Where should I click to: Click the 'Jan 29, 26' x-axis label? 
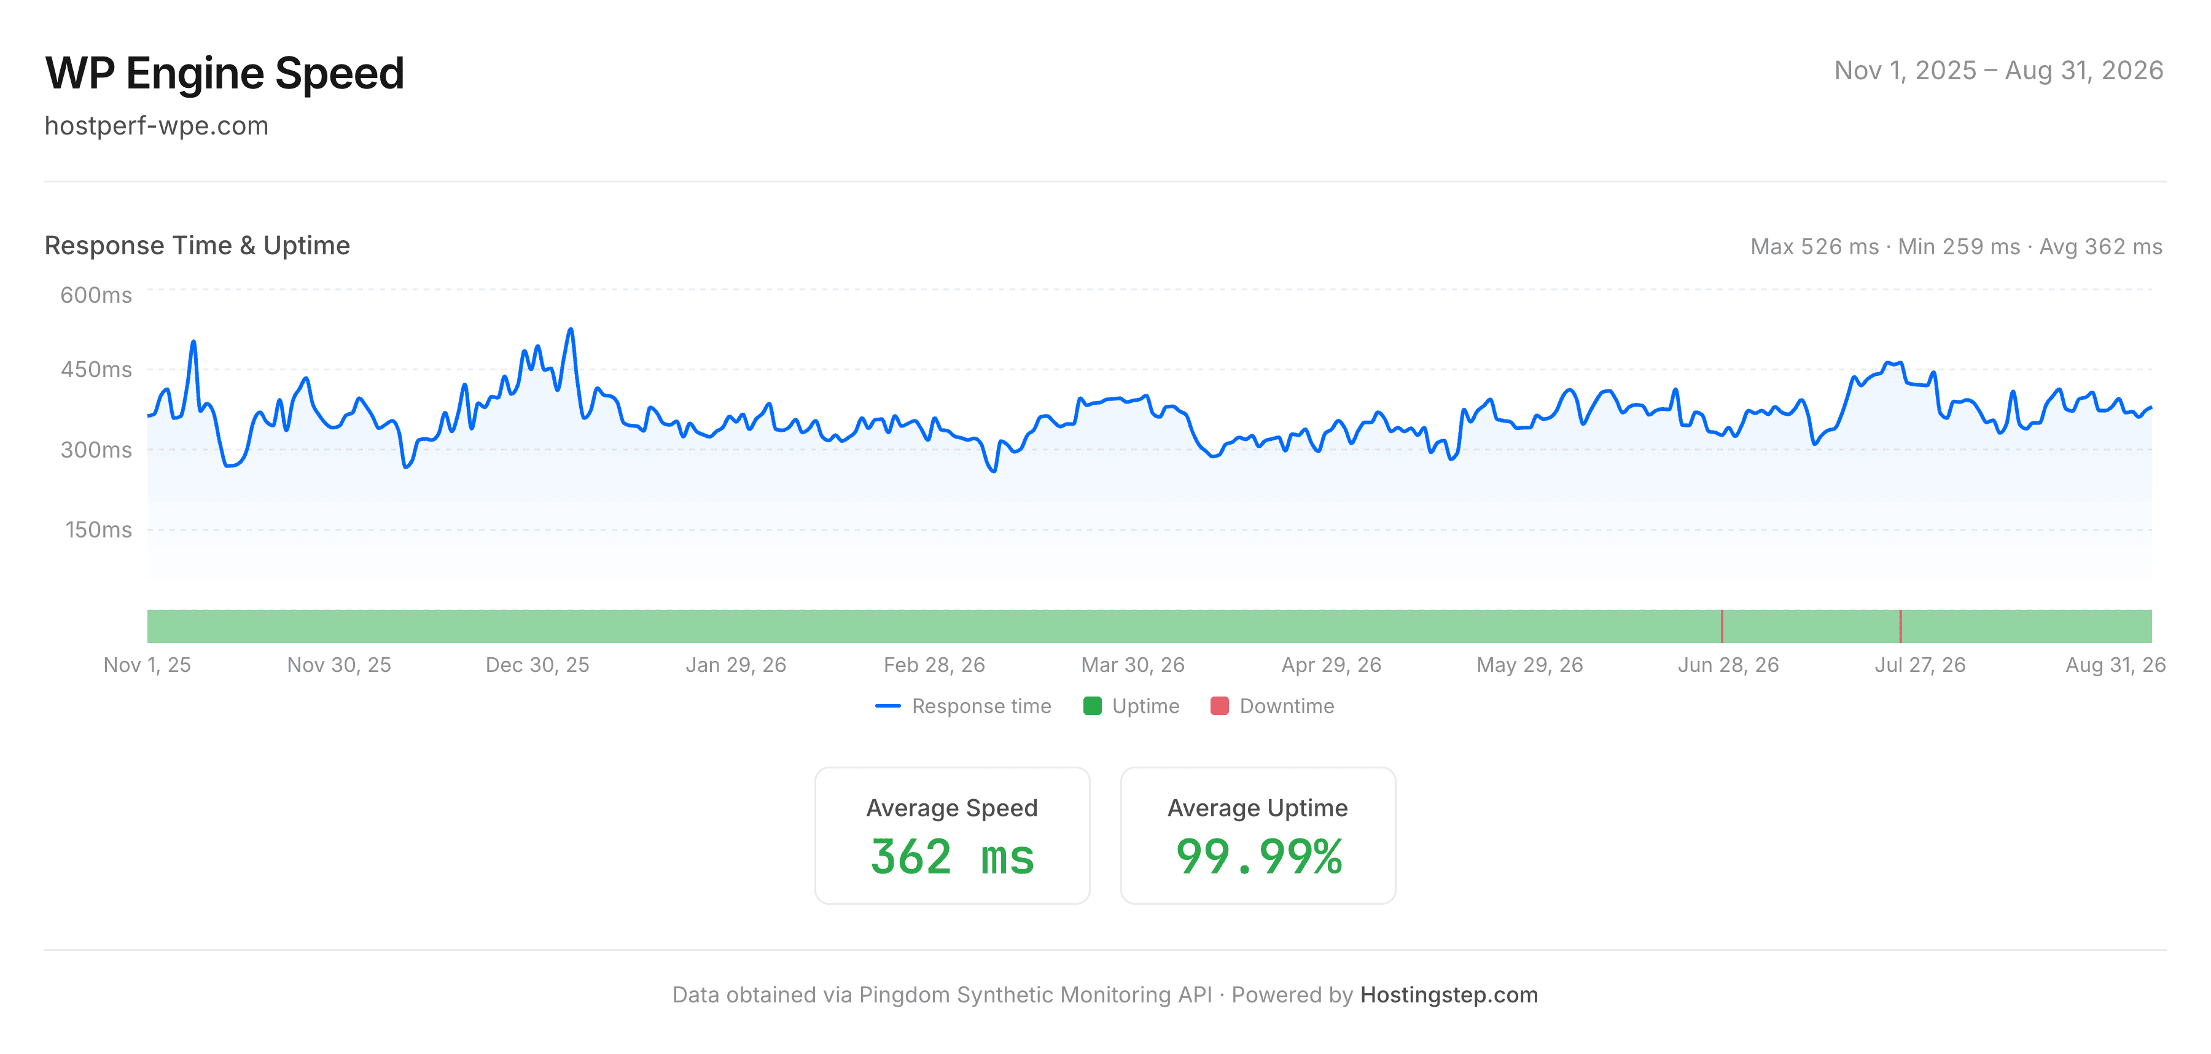[736, 665]
